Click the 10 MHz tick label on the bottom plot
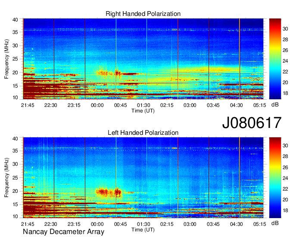 15,216
